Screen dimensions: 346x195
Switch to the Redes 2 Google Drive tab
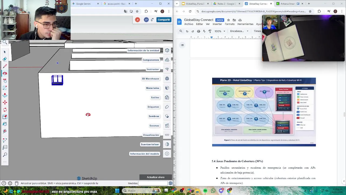227,4
